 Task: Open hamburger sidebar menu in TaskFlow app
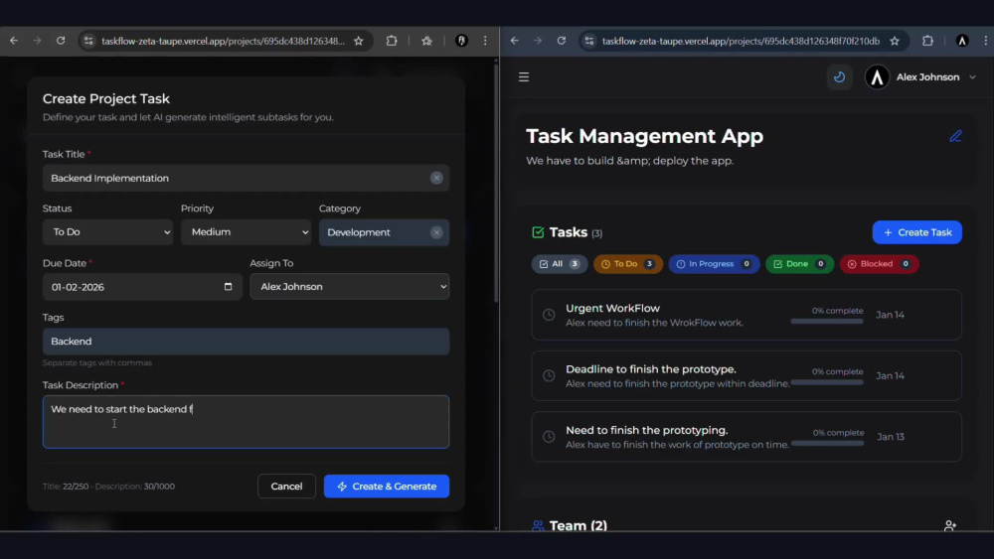[x=524, y=76]
